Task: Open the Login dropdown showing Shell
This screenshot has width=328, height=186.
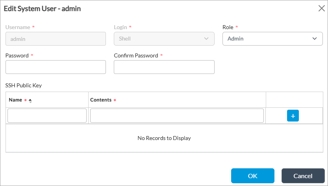Action: click(x=164, y=39)
